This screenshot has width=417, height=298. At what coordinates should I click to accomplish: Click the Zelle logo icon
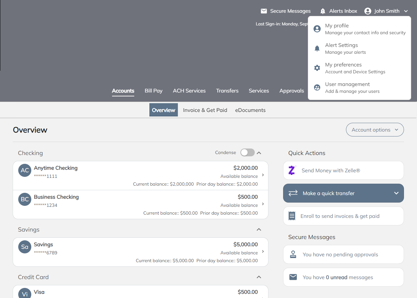coord(292,170)
